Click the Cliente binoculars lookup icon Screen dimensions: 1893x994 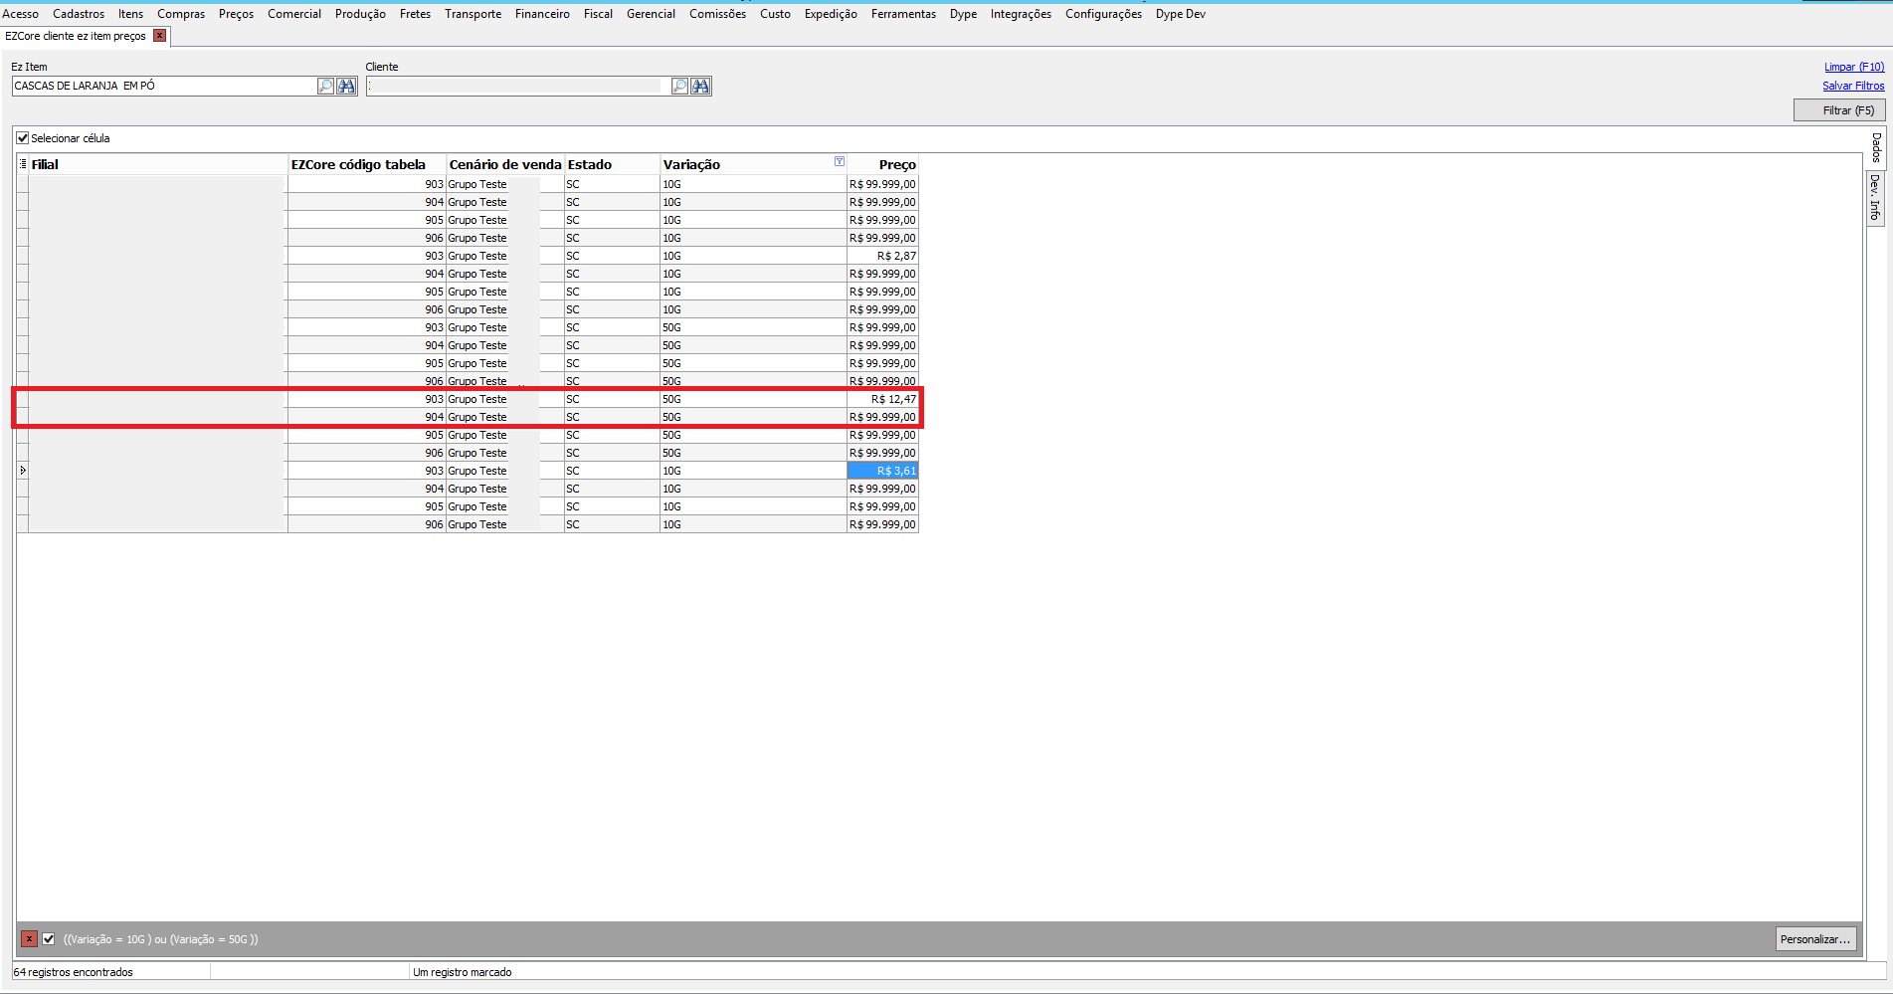pyautogui.click(x=700, y=87)
